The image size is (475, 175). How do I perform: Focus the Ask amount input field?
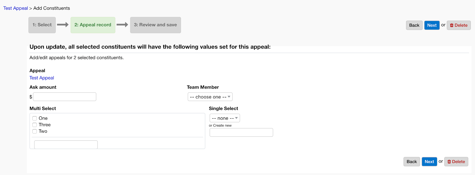(64, 97)
